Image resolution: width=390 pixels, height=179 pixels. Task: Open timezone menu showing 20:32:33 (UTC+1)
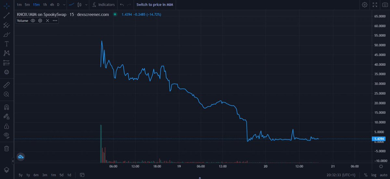coord(341,175)
